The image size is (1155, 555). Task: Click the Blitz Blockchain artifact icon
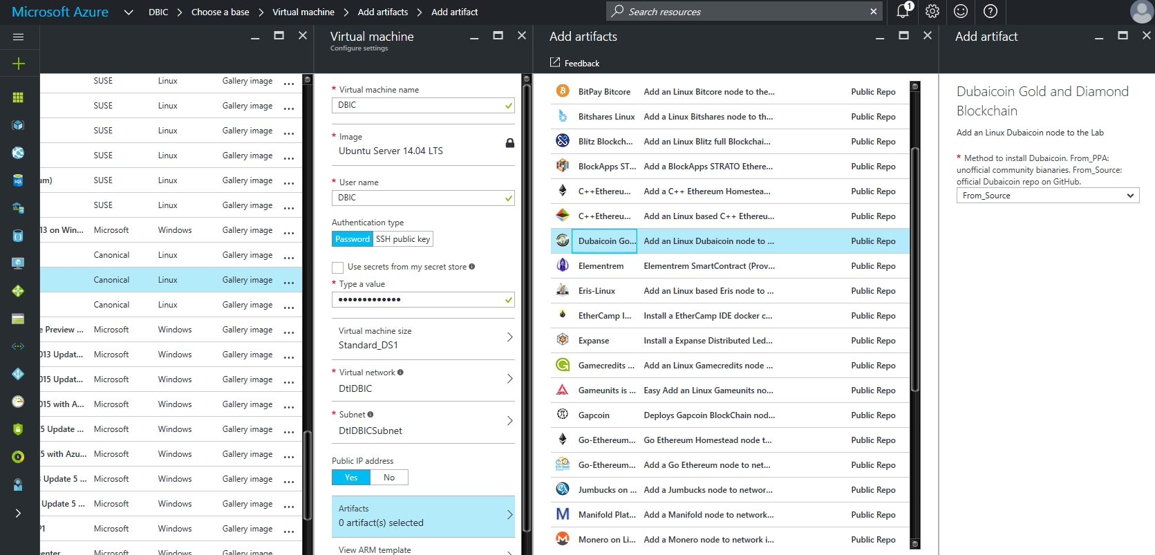tap(563, 141)
